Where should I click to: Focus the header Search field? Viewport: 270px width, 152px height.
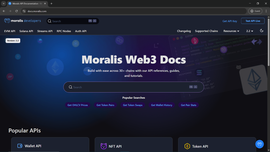(x=73, y=21)
